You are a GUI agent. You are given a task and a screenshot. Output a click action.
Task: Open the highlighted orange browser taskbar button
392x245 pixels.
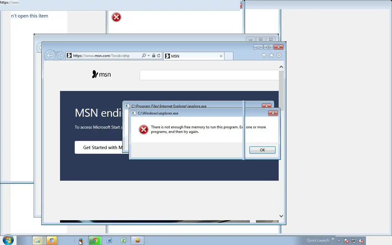(52, 241)
